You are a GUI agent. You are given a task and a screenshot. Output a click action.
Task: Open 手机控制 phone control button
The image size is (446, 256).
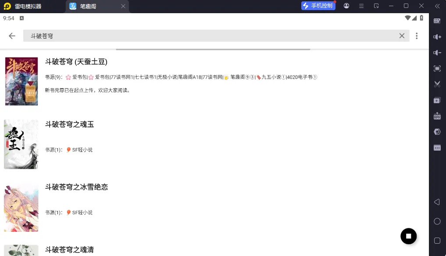318,6
